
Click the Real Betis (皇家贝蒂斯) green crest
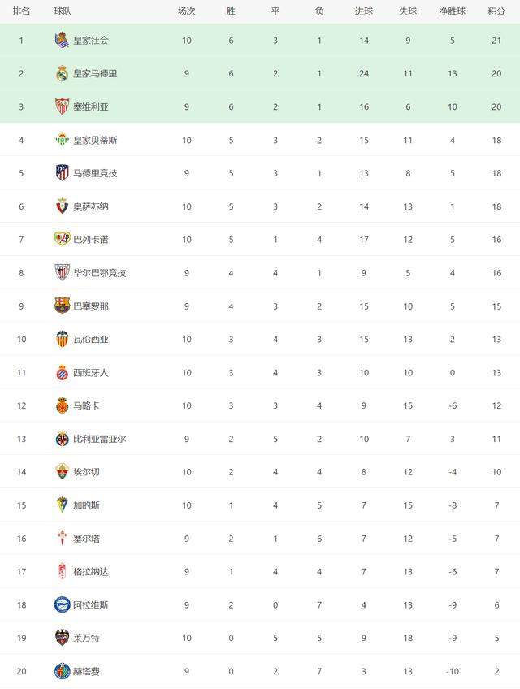(62, 140)
